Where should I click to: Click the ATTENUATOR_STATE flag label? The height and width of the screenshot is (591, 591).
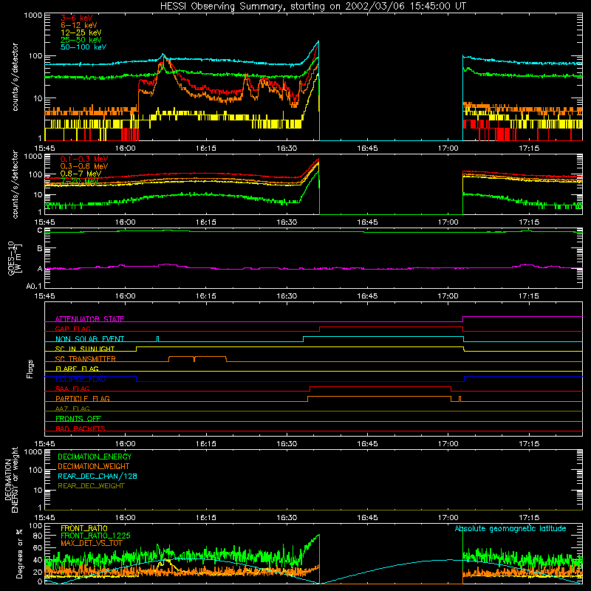coord(89,319)
